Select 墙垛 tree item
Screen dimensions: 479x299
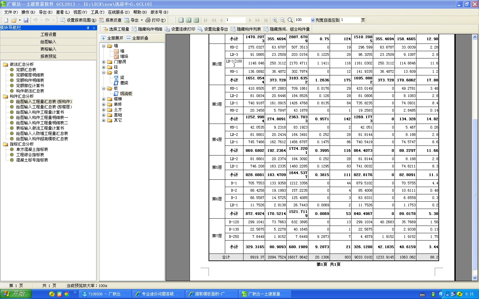click(x=124, y=56)
